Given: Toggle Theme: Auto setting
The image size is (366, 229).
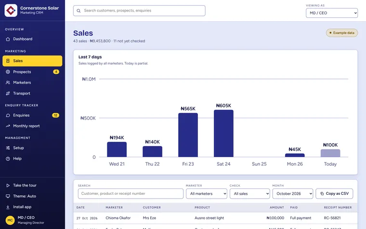Looking at the screenshot, I should 32,196.
